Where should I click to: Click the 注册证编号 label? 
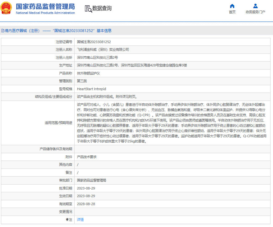pyautogui.click(x=64, y=42)
